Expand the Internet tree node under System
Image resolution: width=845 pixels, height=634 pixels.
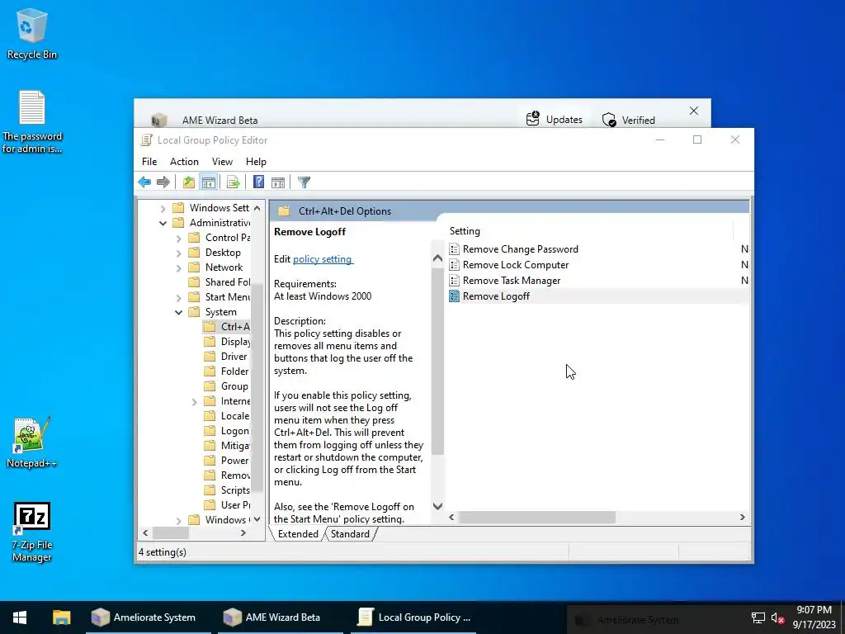[x=194, y=401]
